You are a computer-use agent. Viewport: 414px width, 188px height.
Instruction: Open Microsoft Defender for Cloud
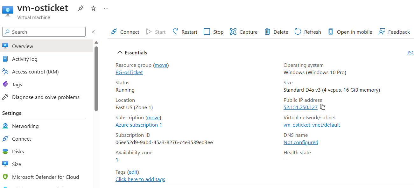pyautogui.click(x=46, y=177)
